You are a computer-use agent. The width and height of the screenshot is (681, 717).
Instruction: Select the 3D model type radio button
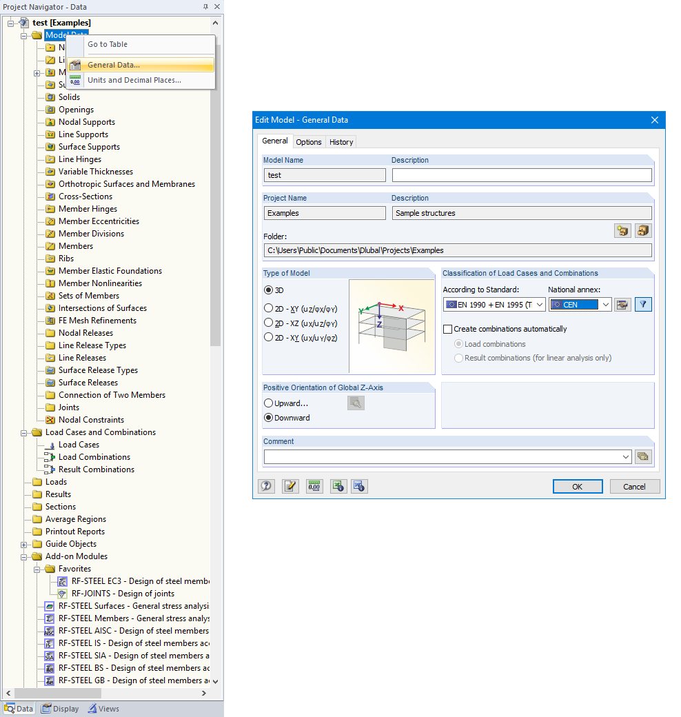[x=268, y=290]
